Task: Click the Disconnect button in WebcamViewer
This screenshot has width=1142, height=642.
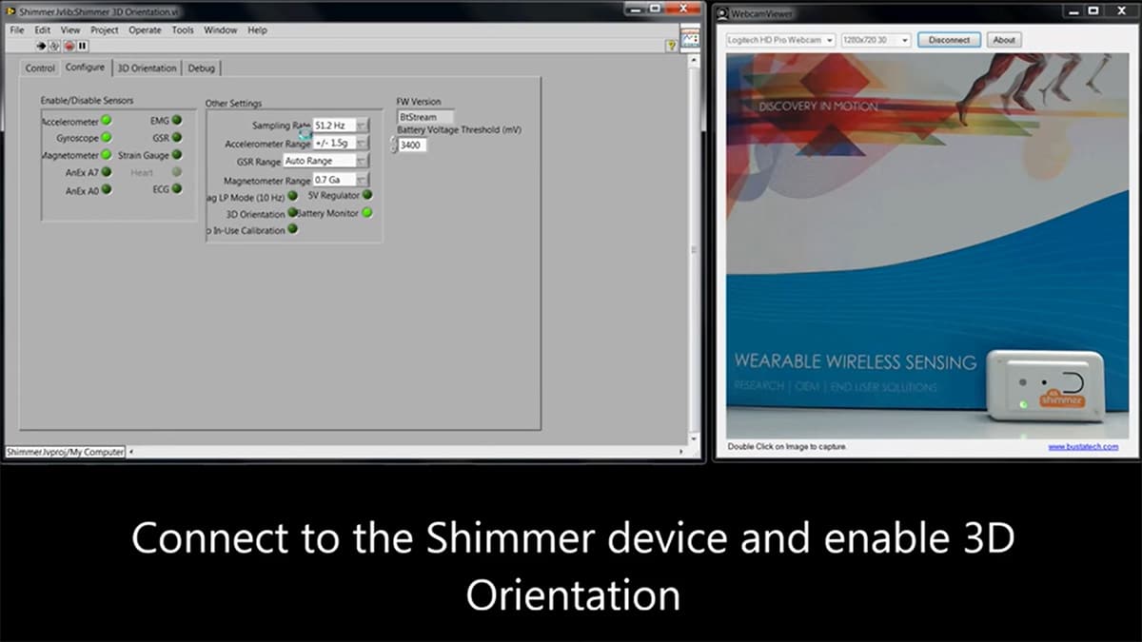Action: (949, 40)
